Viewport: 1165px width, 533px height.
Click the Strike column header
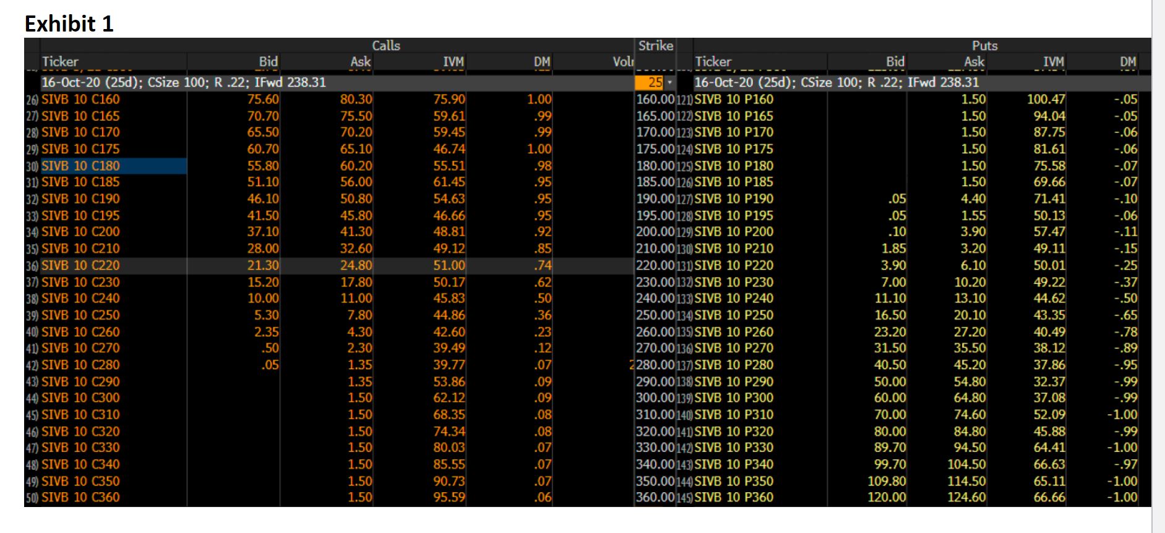point(655,45)
